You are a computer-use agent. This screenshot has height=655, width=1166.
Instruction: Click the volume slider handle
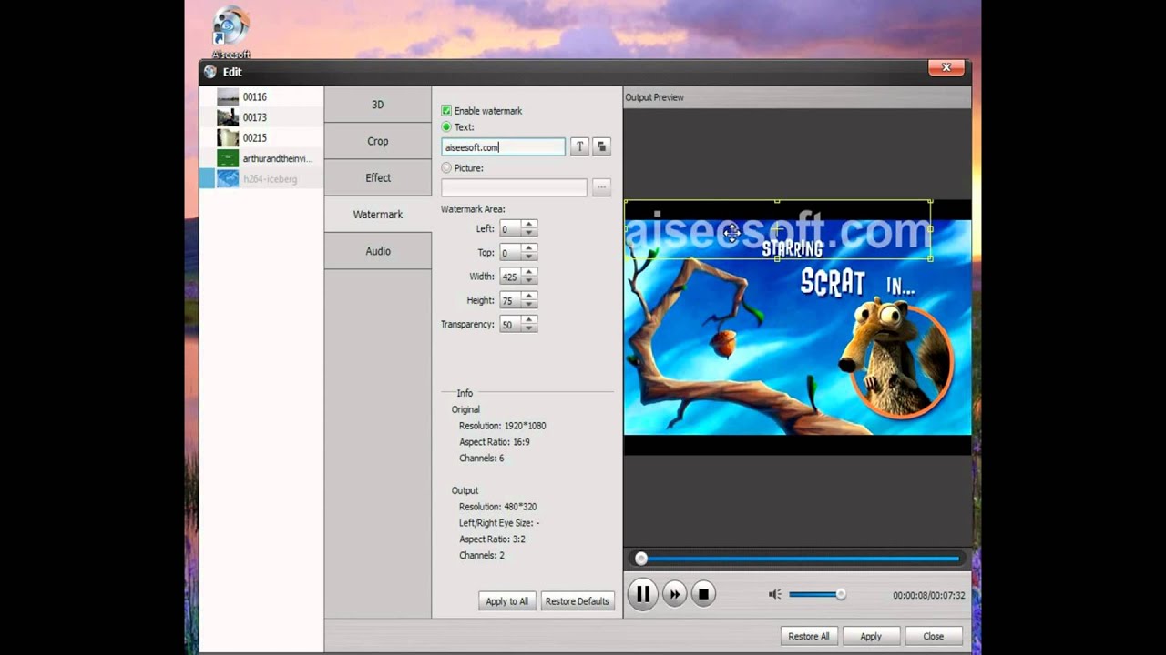click(841, 594)
